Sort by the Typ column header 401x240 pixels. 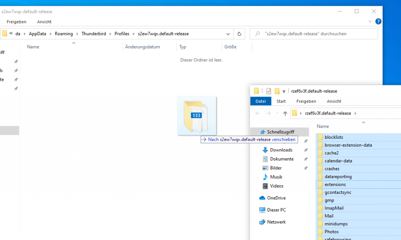tap(182, 47)
